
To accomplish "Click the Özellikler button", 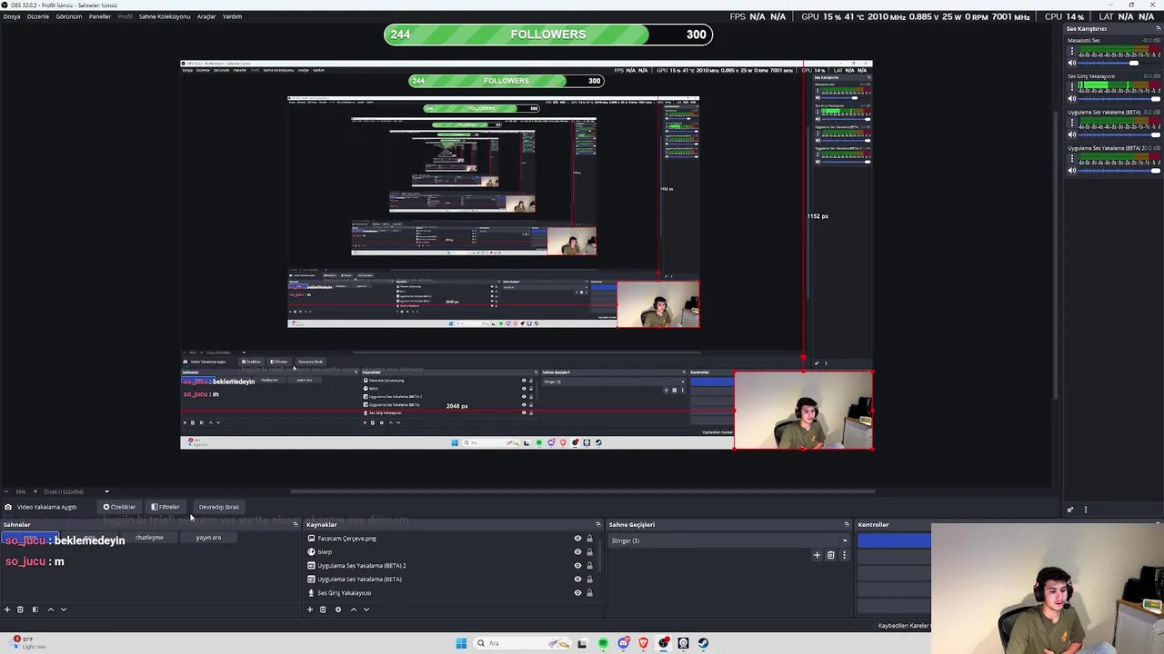I will click(119, 507).
